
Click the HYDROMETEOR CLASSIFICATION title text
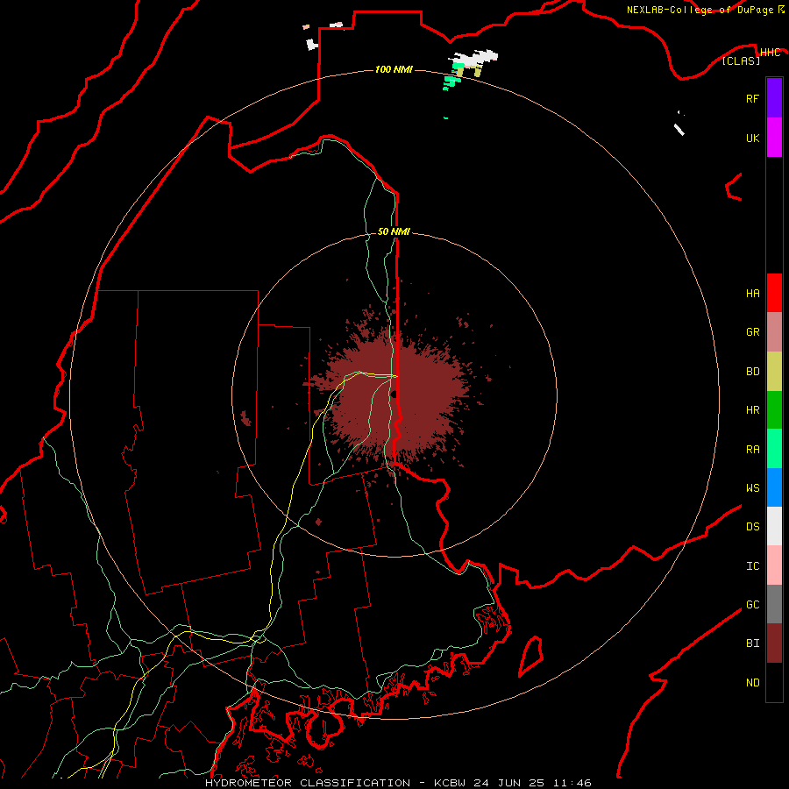click(308, 783)
